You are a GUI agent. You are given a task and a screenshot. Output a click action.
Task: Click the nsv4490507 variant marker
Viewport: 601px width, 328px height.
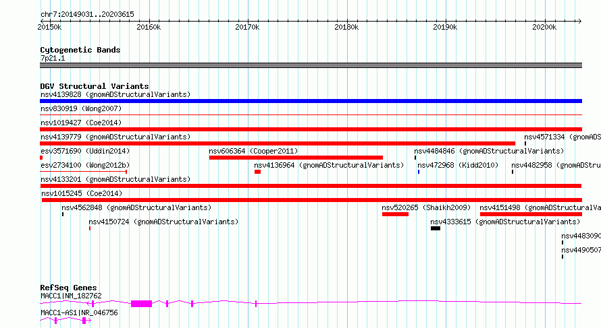(x=563, y=257)
